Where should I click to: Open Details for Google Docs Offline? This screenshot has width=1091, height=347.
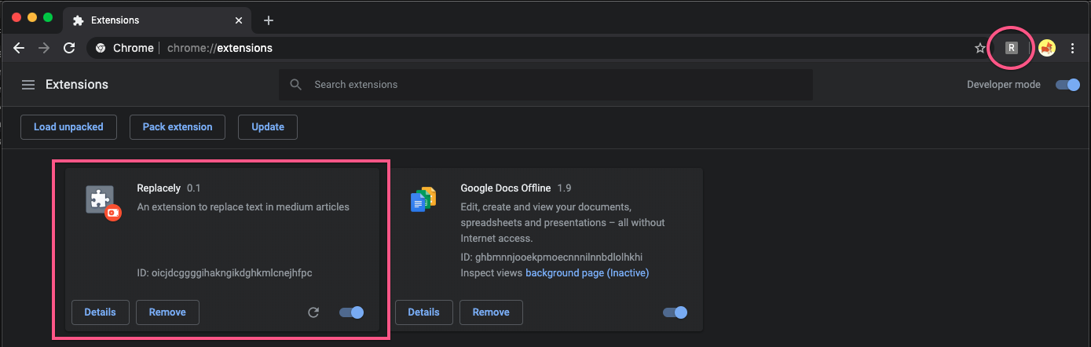424,312
